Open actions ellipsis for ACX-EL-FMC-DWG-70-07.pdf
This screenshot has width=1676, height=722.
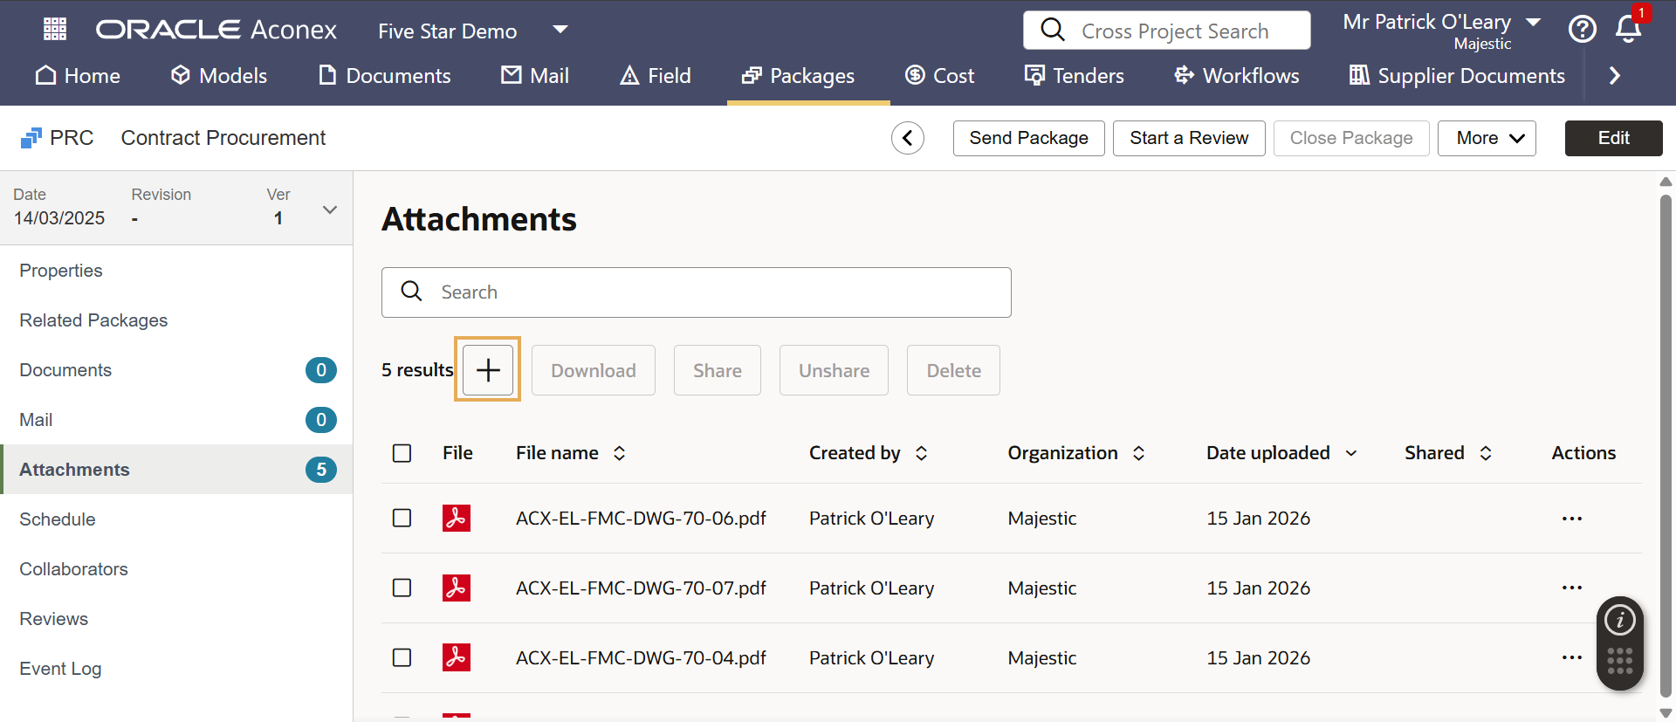[x=1571, y=588]
